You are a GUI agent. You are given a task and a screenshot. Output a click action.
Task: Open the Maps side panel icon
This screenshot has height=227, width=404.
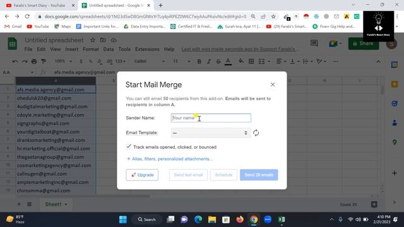(x=394, y=142)
